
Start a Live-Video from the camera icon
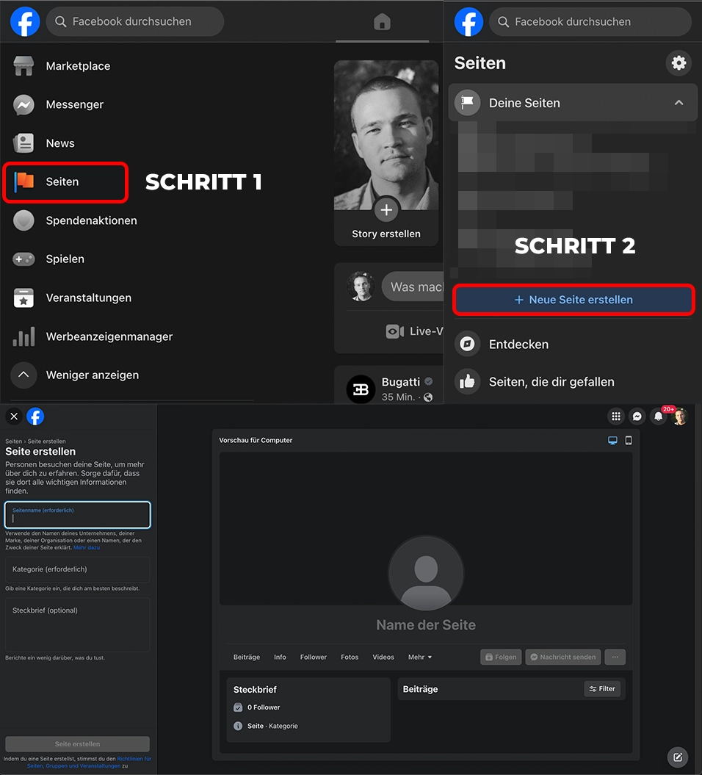[395, 331]
